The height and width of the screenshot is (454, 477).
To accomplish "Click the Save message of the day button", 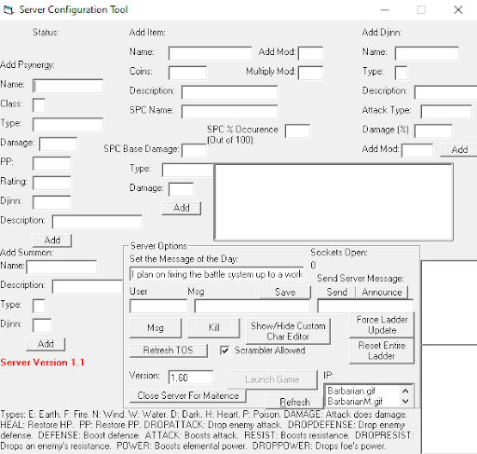I will coord(285,292).
